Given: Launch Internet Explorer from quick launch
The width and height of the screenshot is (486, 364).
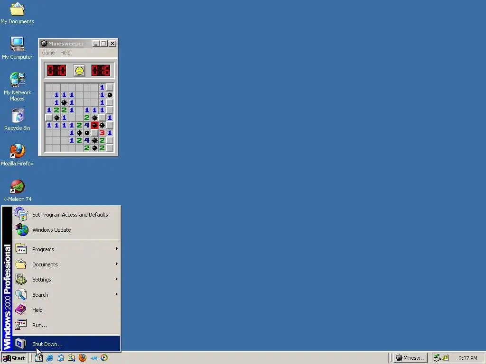Looking at the screenshot, I should click(49, 358).
